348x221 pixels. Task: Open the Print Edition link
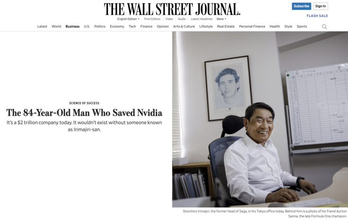click(x=152, y=19)
